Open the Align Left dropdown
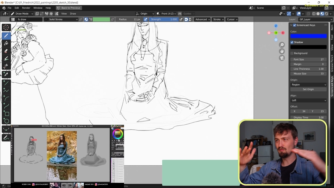This screenshot has width=334, height=188. pos(308,100)
